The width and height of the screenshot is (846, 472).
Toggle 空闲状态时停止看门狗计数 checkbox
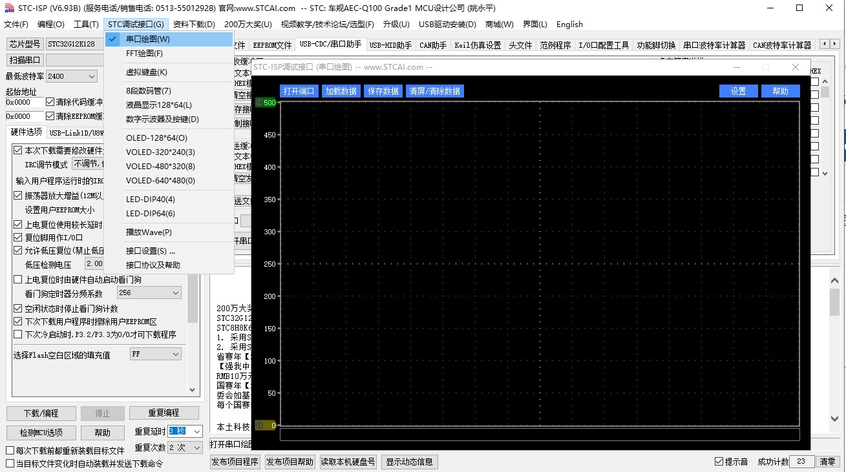click(x=18, y=309)
